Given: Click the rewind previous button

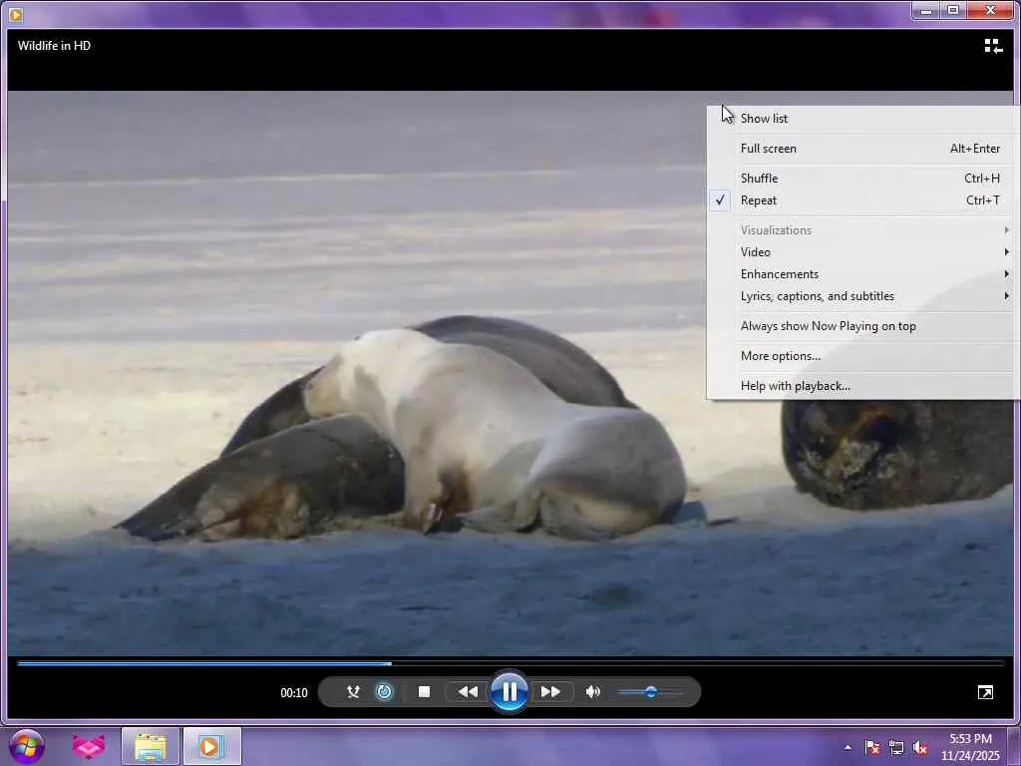Looking at the screenshot, I should [467, 691].
